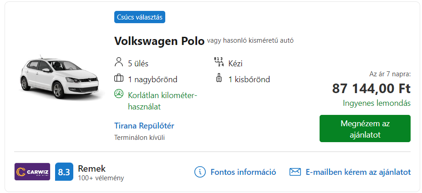The width and height of the screenshot is (422, 193).
Task: Click the unlimited mileage speedometer icon
Action: pyautogui.click(x=119, y=94)
